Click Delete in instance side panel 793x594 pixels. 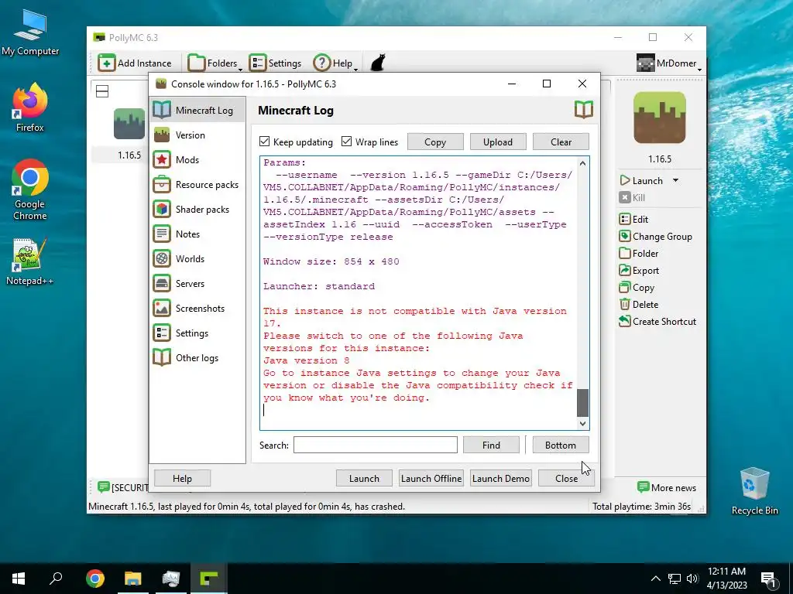[x=639, y=305]
